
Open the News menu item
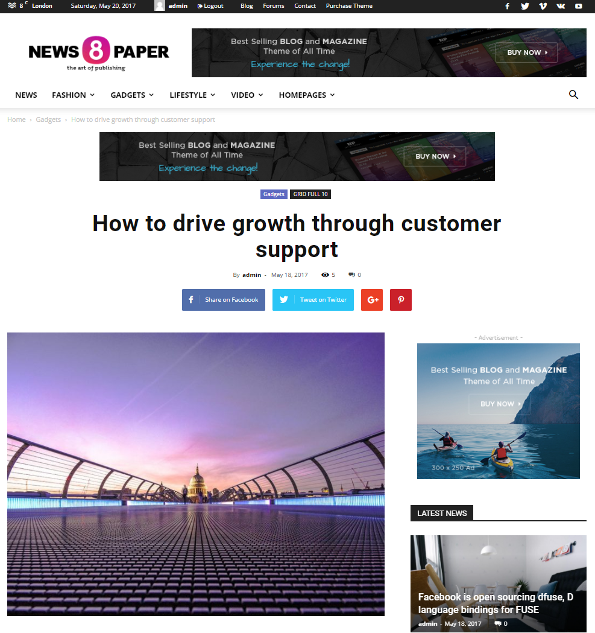26,95
